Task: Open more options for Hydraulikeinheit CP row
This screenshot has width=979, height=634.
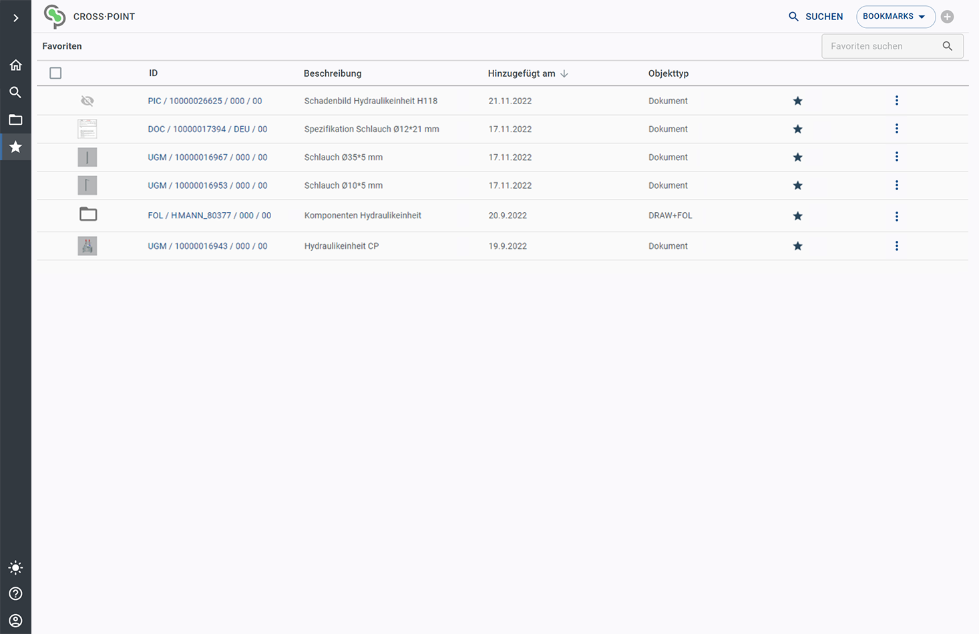Action: tap(896, 246)
